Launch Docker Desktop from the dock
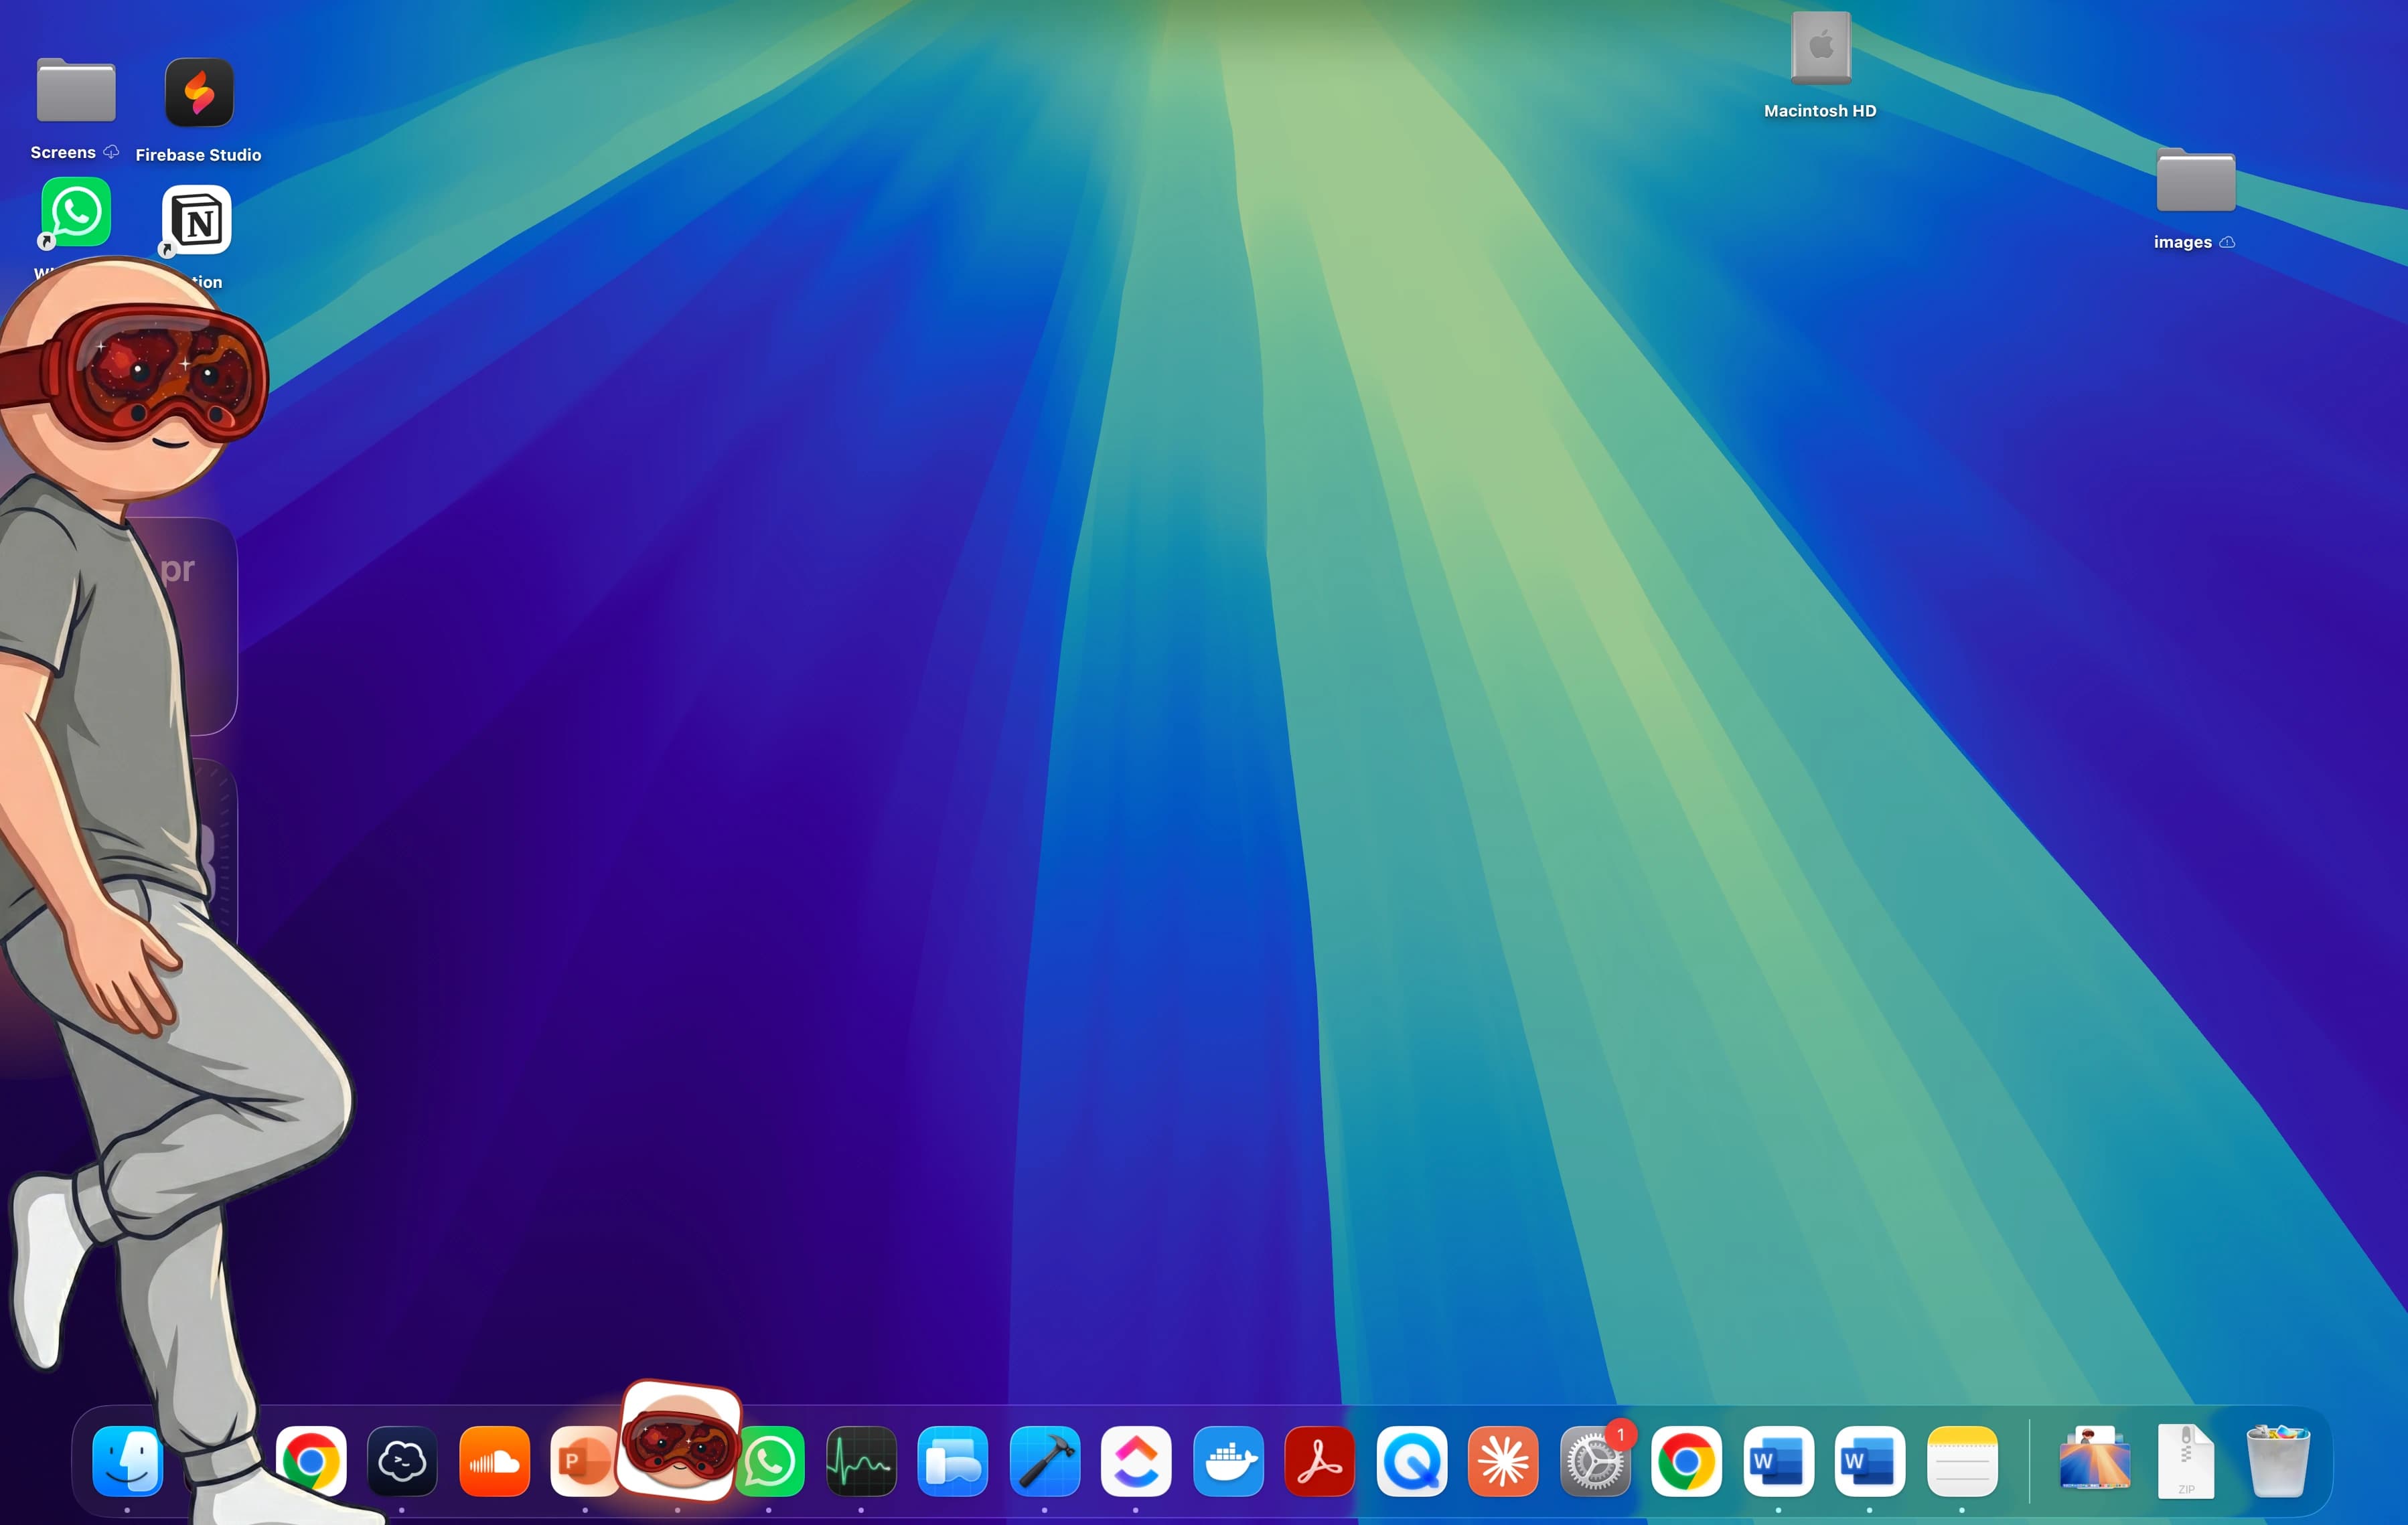 tap(1228, 1461)
